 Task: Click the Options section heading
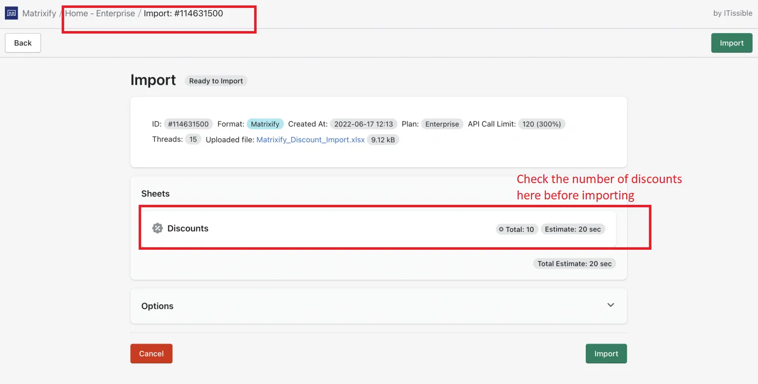pyautogui.click(x=157, y=306)
